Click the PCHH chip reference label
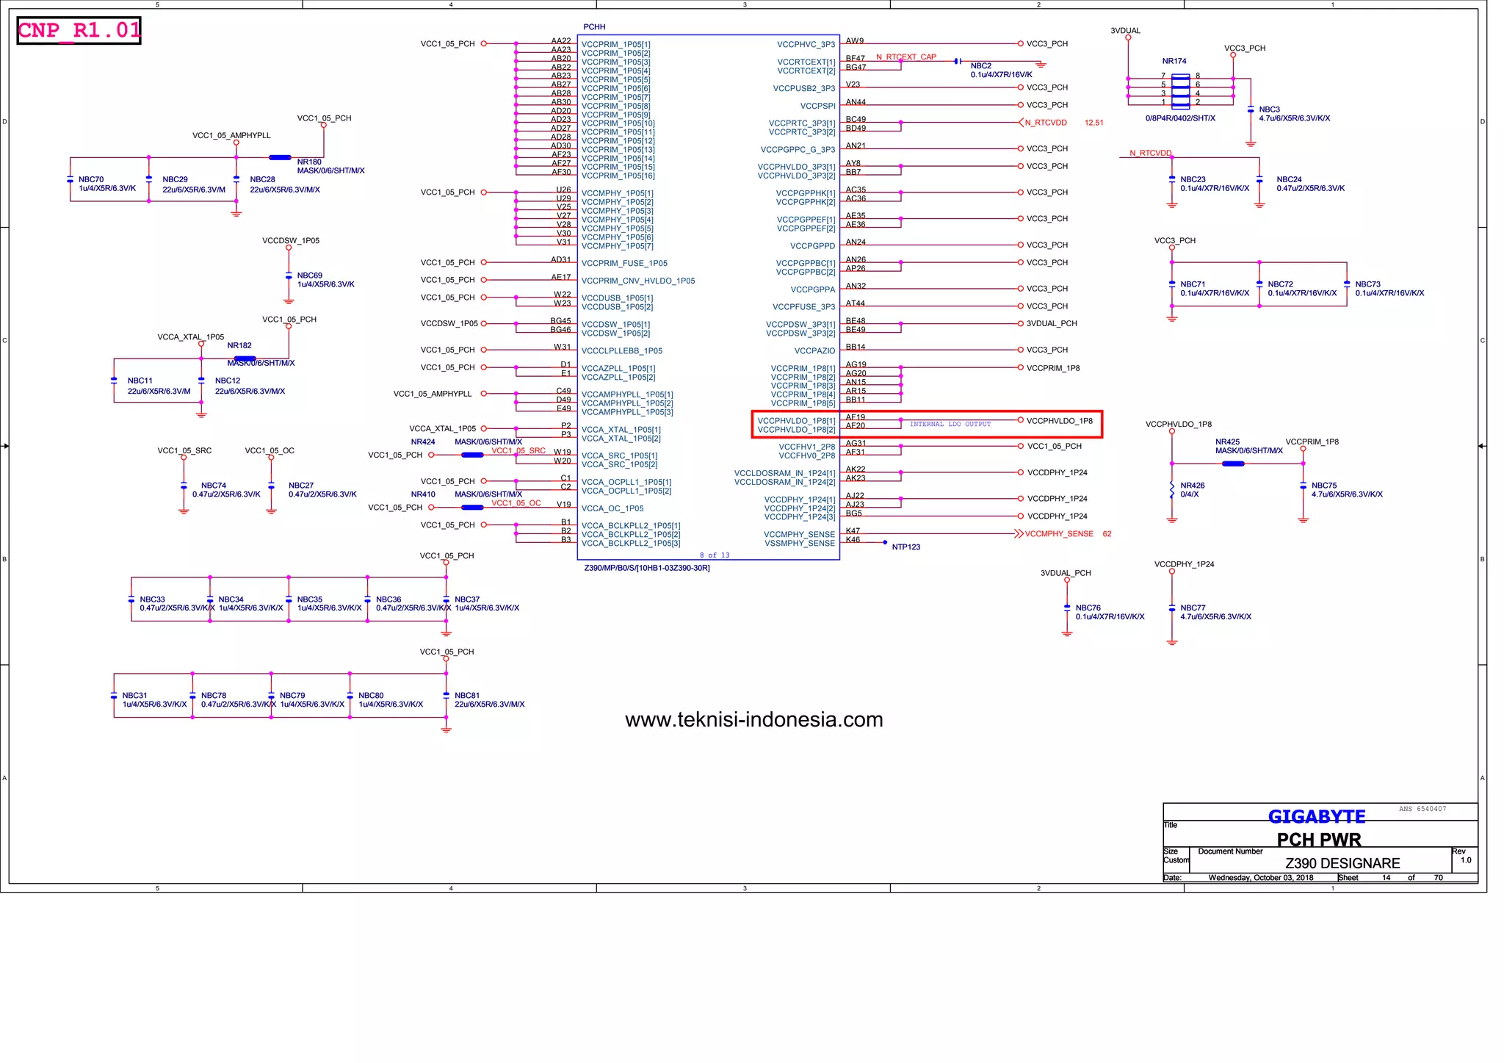Viewport: 1504px width, 1063px height. tap(594, 27)
